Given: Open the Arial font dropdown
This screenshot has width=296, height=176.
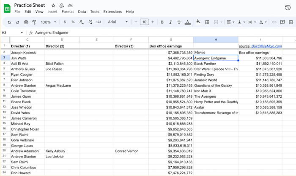Looking at the screenshot, I should pos(118,22).
